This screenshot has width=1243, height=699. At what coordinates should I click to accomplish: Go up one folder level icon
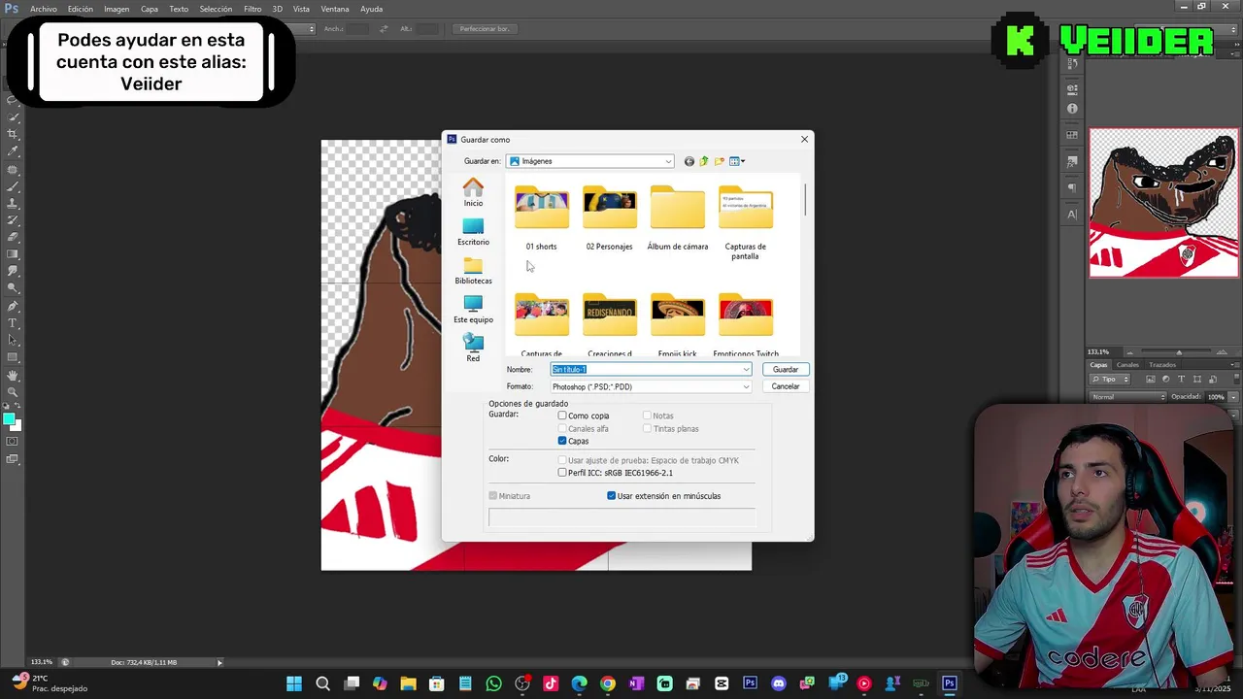coord(704,161)
